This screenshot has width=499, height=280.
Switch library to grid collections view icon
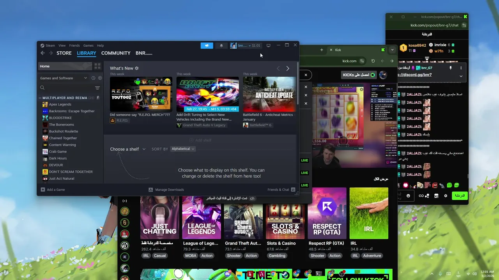(x=97, y=66)
